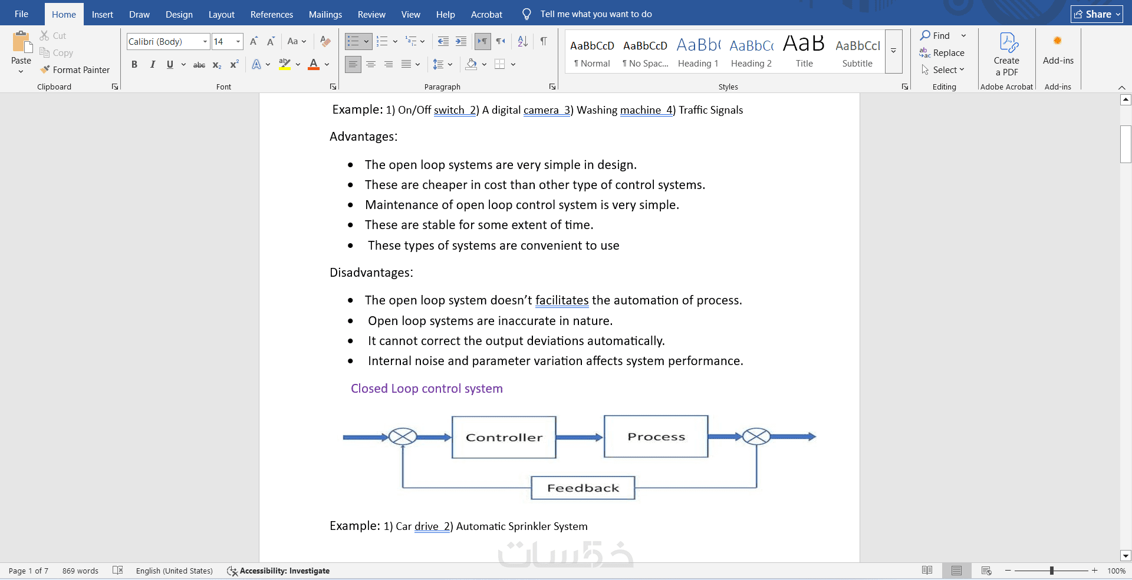Click the zoom slider handle
The width and height of the screenshot is (1132, 580).
pos(1052,571)
